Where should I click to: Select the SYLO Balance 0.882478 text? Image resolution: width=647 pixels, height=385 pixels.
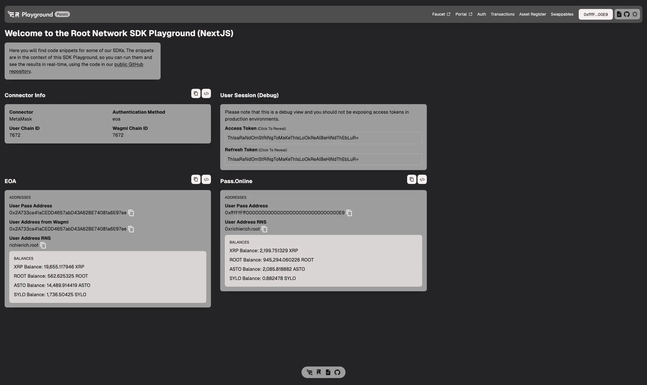(x=262, y=278)
